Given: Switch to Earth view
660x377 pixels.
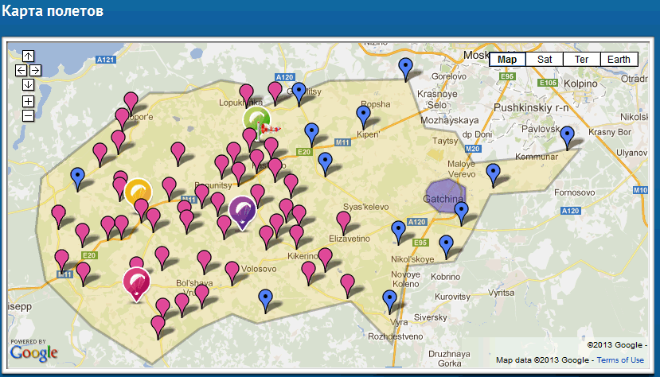Looking at the screenshot, I should (x=619, y=60).
